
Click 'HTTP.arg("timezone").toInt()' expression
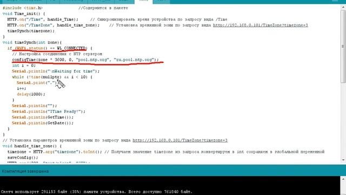tap(67, 152)
